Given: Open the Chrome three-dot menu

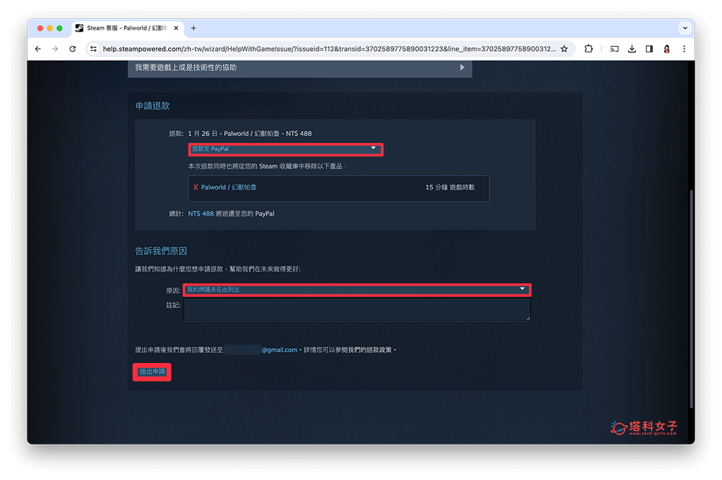Looking at the screenshot, I should tap(684, 49).
